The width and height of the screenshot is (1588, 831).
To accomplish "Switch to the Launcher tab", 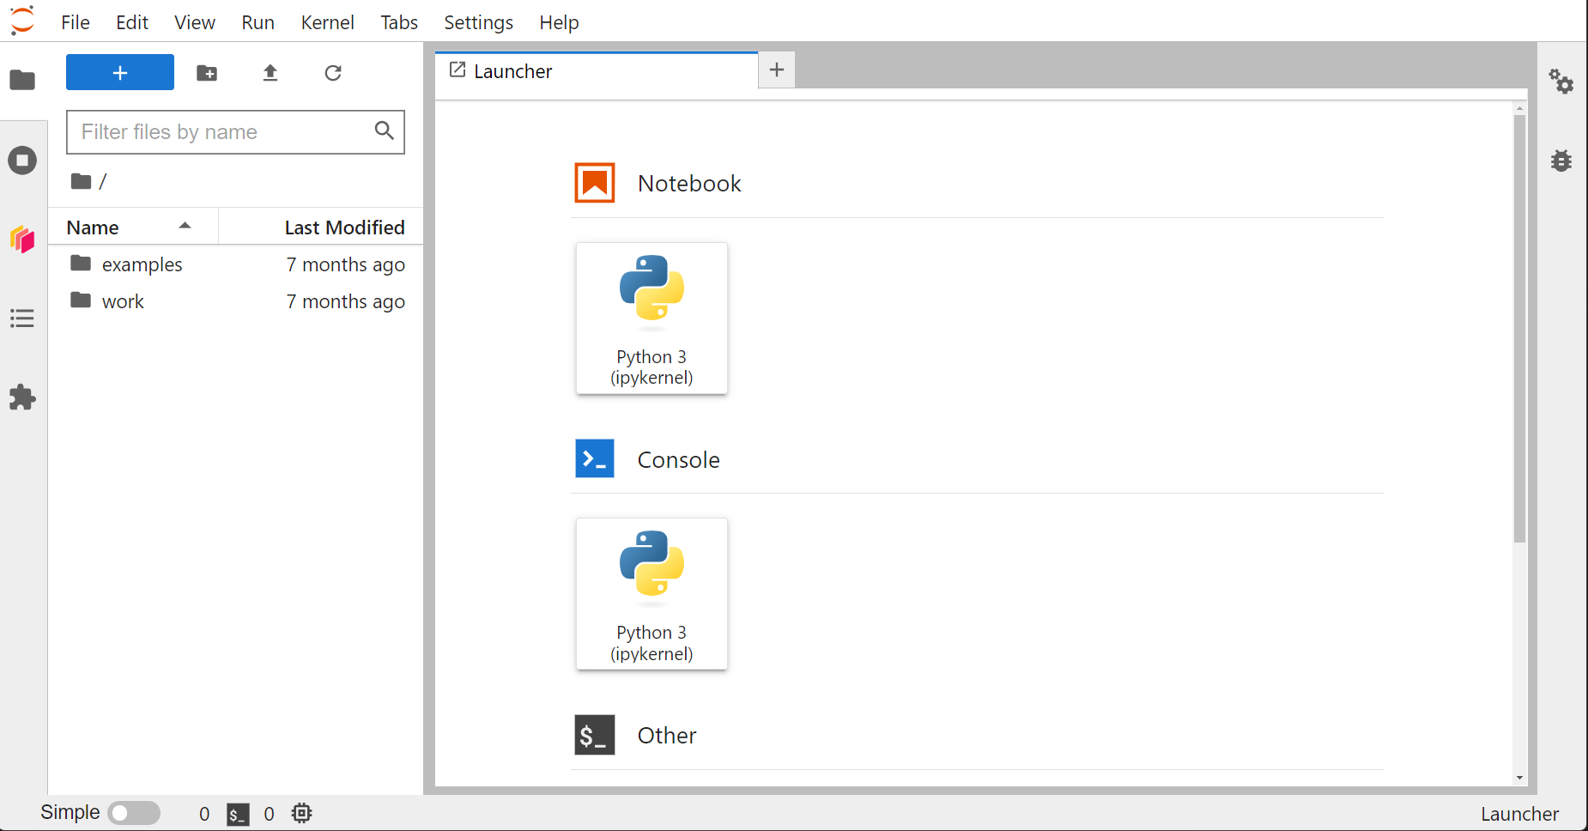I will (x=512, y=71).
